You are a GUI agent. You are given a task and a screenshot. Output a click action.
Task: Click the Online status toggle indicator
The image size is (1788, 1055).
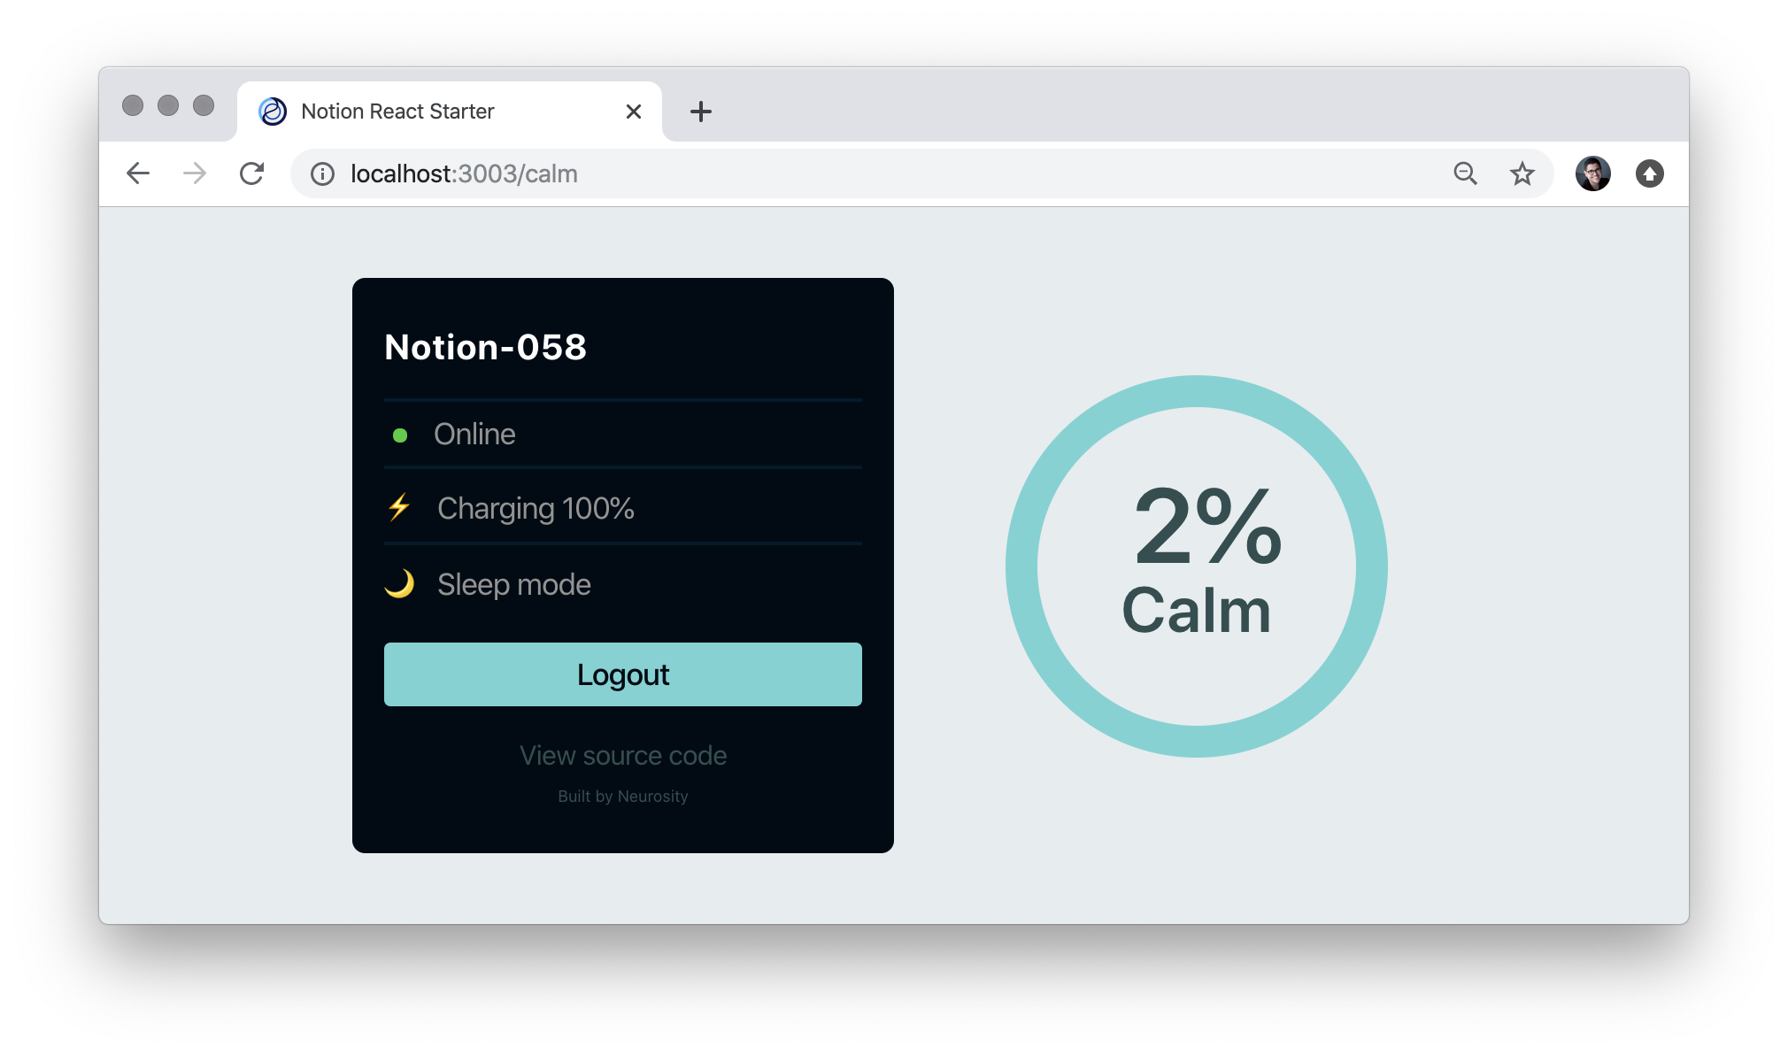(x=397, y=435)
